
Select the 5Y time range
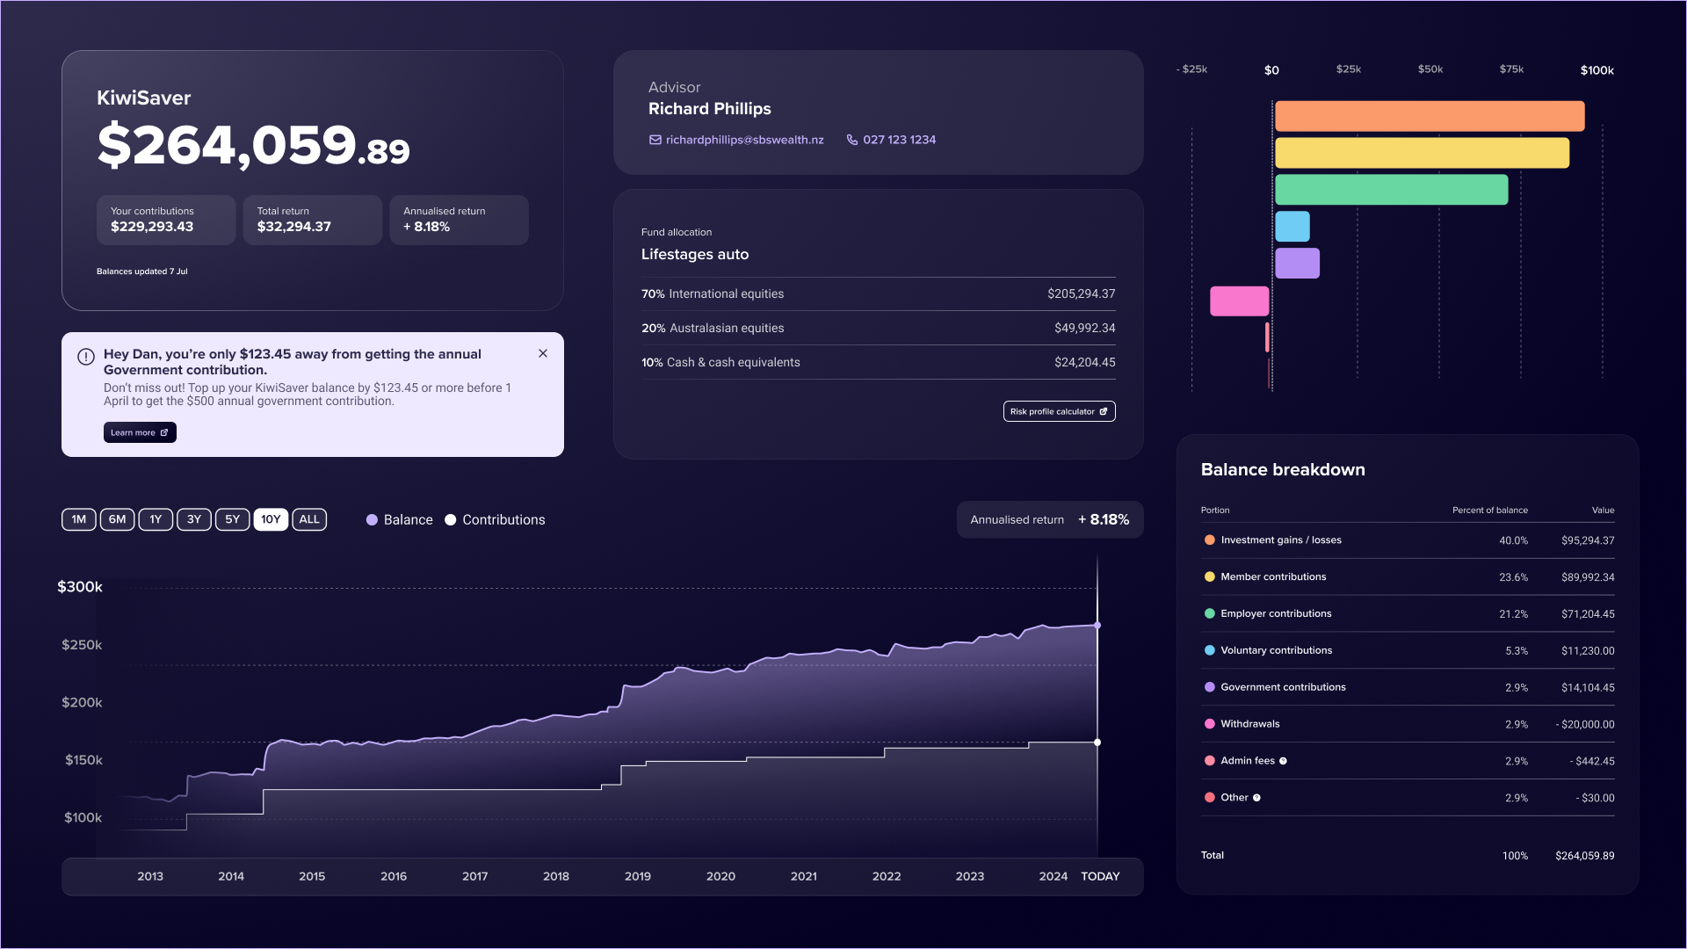232,519
